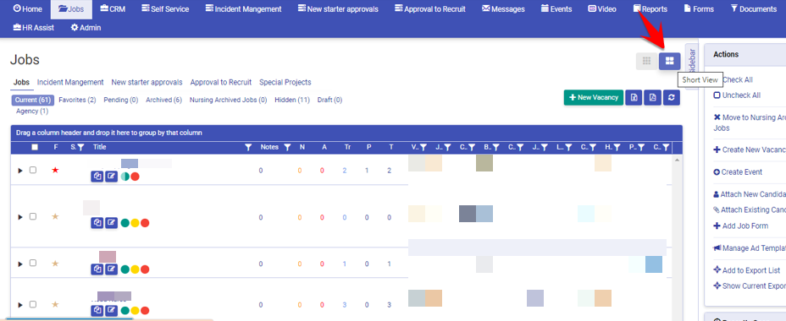Check the third job row checkbox
Image resolution: width=786 pixels, height=321 pixels.
click(33, 263)
